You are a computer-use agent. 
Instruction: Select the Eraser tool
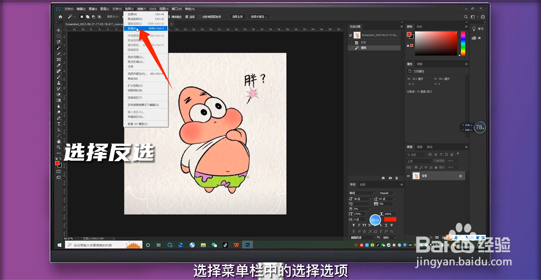pos(59,95)
